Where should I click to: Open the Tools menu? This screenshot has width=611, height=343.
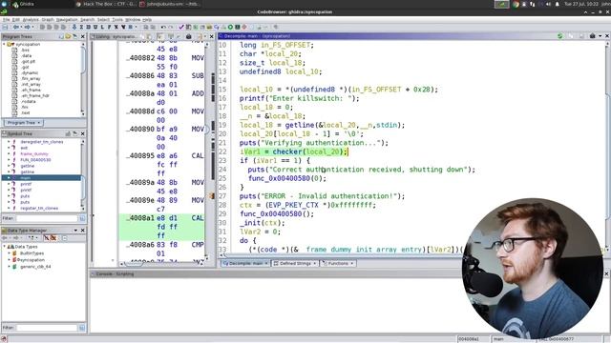click(x=117, y=19)
